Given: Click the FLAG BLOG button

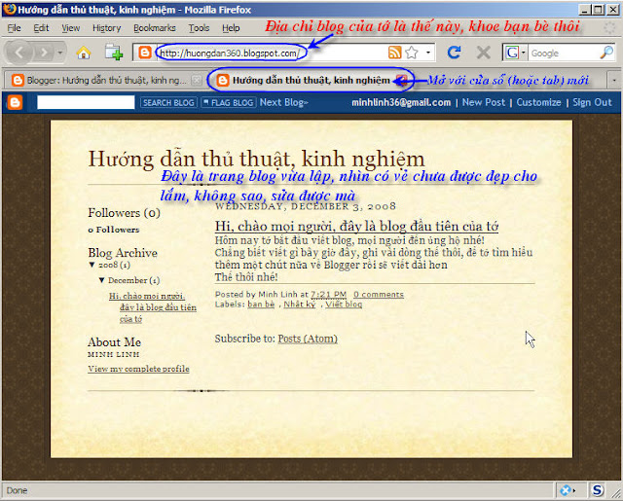Looking at the screenshot, I should (x=229, y=102).
